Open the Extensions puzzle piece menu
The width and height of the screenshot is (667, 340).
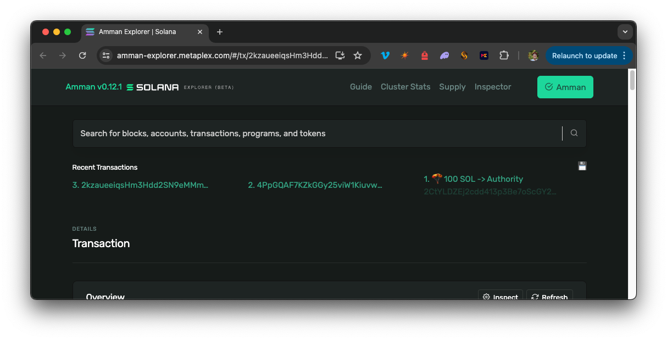tap(504, 55)
